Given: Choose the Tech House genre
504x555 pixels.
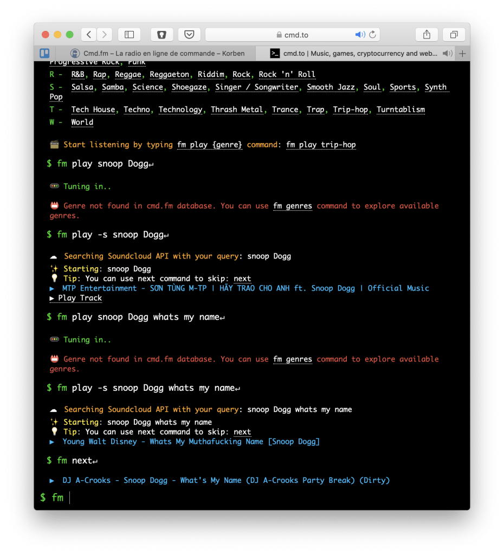Looking at the screenshot, I should point(93,109).
